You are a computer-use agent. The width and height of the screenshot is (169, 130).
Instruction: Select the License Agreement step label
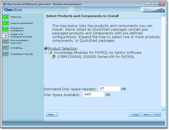[22, 23]
